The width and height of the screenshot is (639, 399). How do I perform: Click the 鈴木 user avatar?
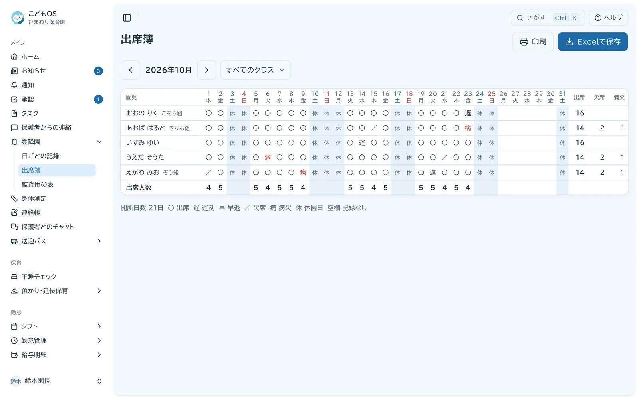click(x=16, y=381)
